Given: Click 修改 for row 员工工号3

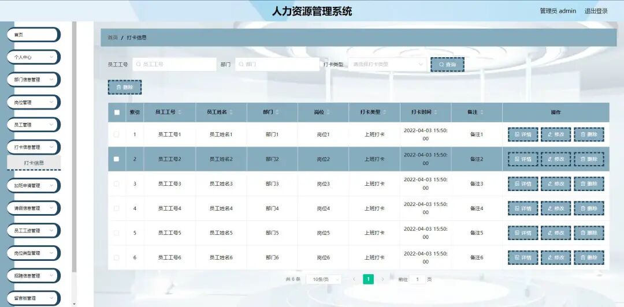Looking at the screenshot, I should [x=556, y=184].
